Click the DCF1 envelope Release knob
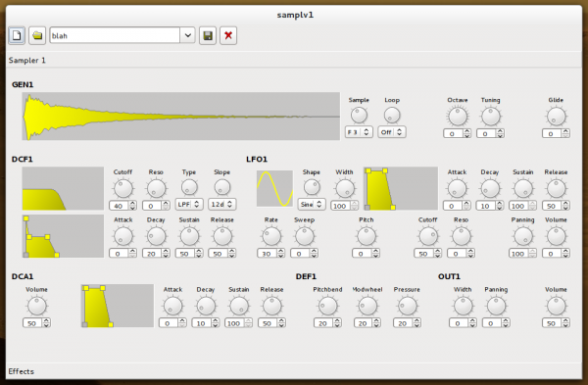Image resolution: width=588 pixels, height=385 pixels. pos(222,236)
